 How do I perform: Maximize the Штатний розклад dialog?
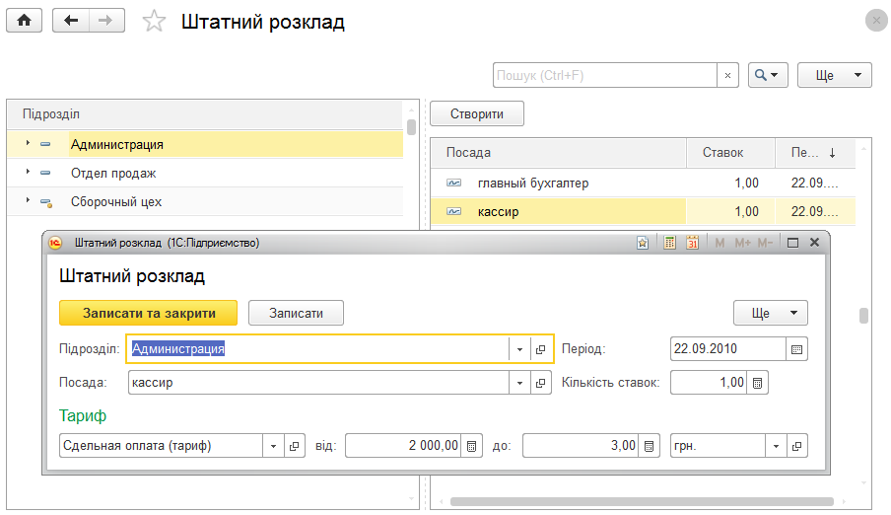[792, 243]
